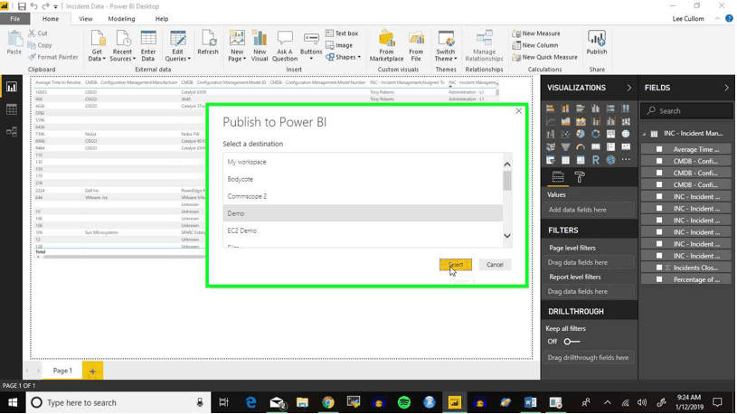737x414 pixels.
Task: Click New Quick Measure
Action: (544, 57)
